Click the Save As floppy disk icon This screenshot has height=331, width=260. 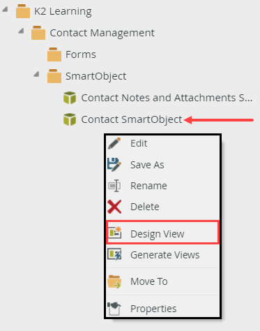pyautogui.click(x=114, y=165)
